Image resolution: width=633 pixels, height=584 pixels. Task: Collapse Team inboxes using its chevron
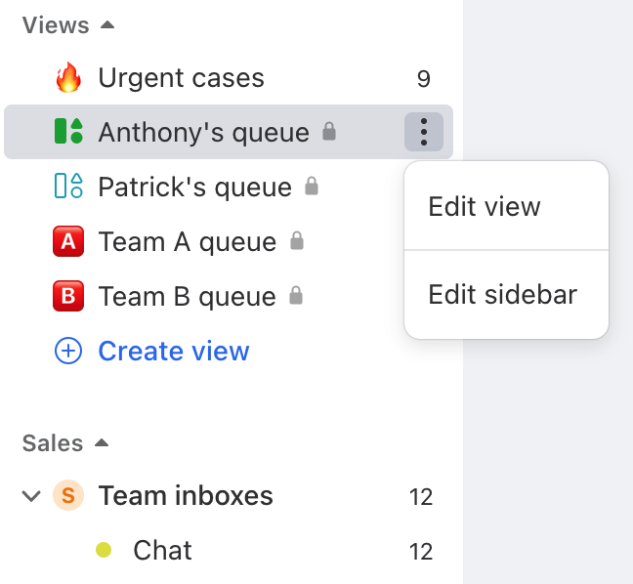pos(31,496)
